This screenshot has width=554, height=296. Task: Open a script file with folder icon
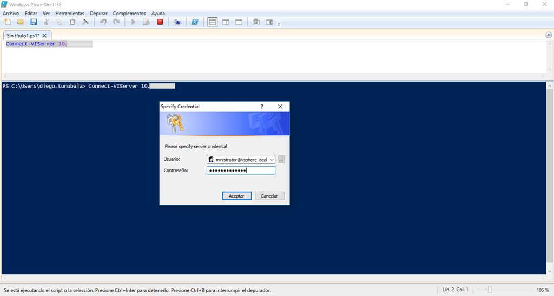coord(21,22)
